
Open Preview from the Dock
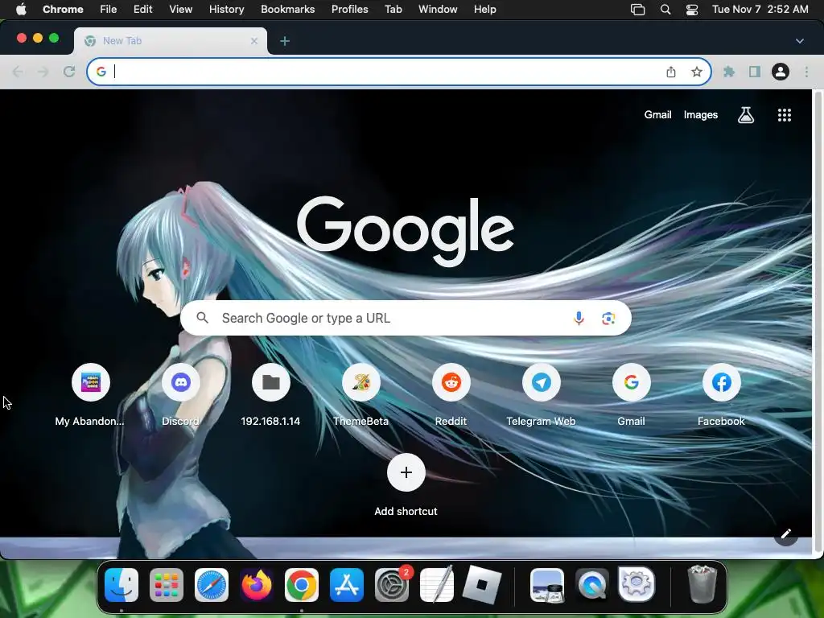tap(547, 585)
